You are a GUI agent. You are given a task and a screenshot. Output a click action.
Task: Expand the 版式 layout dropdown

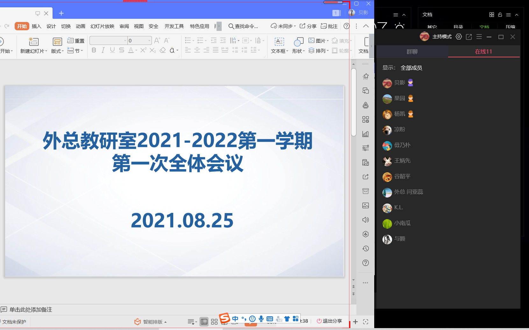(x=57, y=51)
